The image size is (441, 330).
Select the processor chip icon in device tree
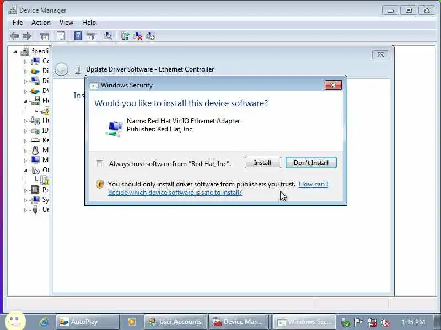(35, 190)
